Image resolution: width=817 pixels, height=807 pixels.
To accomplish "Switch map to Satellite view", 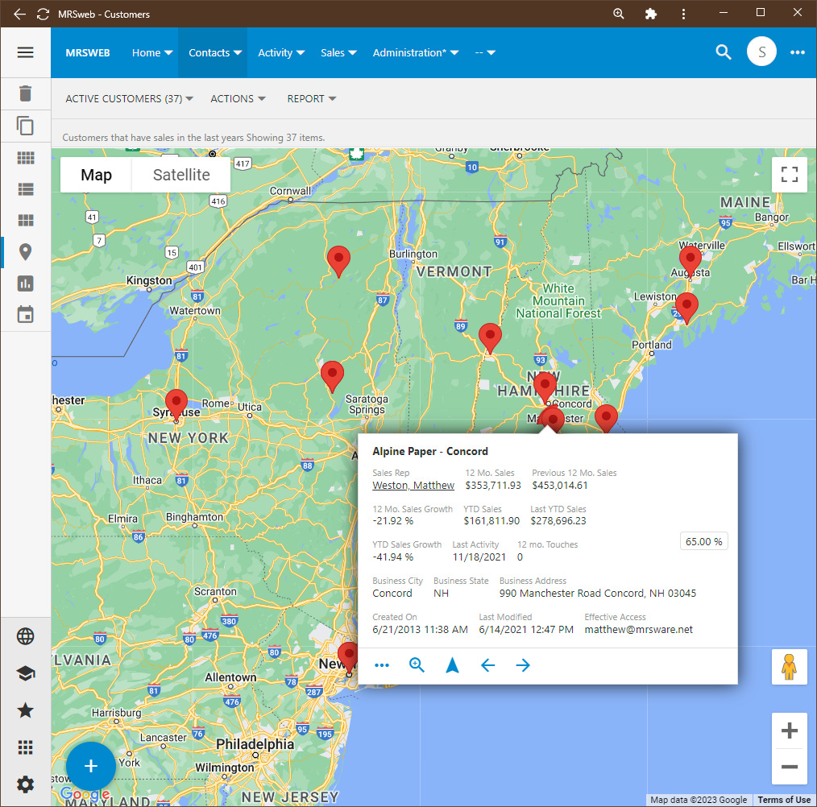I will 181,175.
